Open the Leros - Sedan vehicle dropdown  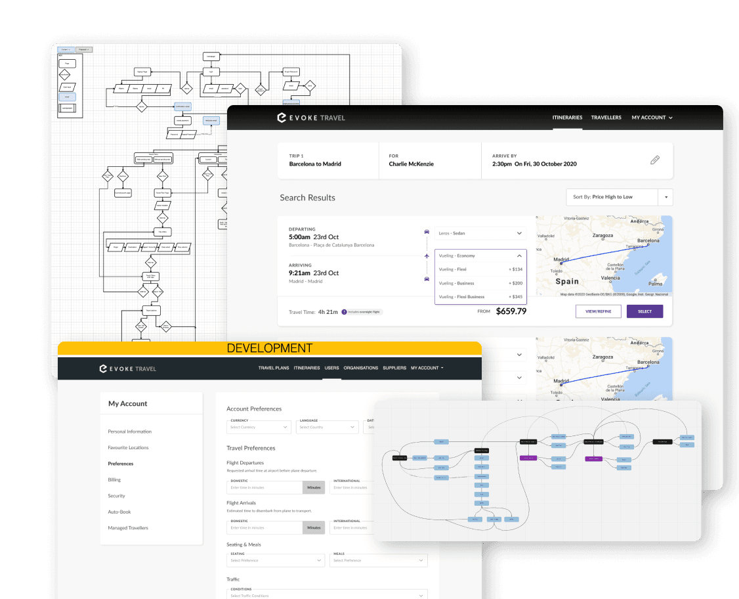(480, 233)
